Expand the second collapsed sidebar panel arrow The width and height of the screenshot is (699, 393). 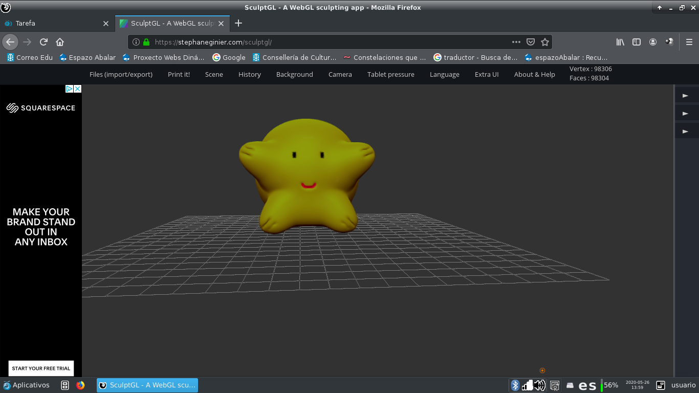coord(686,114)
